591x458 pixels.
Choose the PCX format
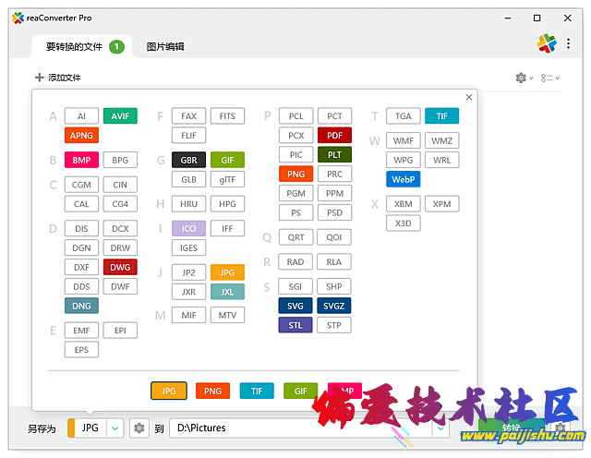[295, 136]
